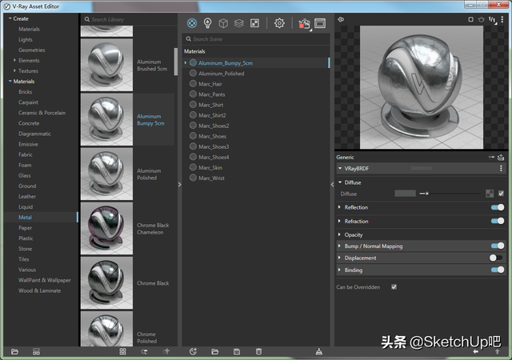Click the VRayBRDF three-dot options menu
This screenshot has width=512, height=360.
(501, 169)
